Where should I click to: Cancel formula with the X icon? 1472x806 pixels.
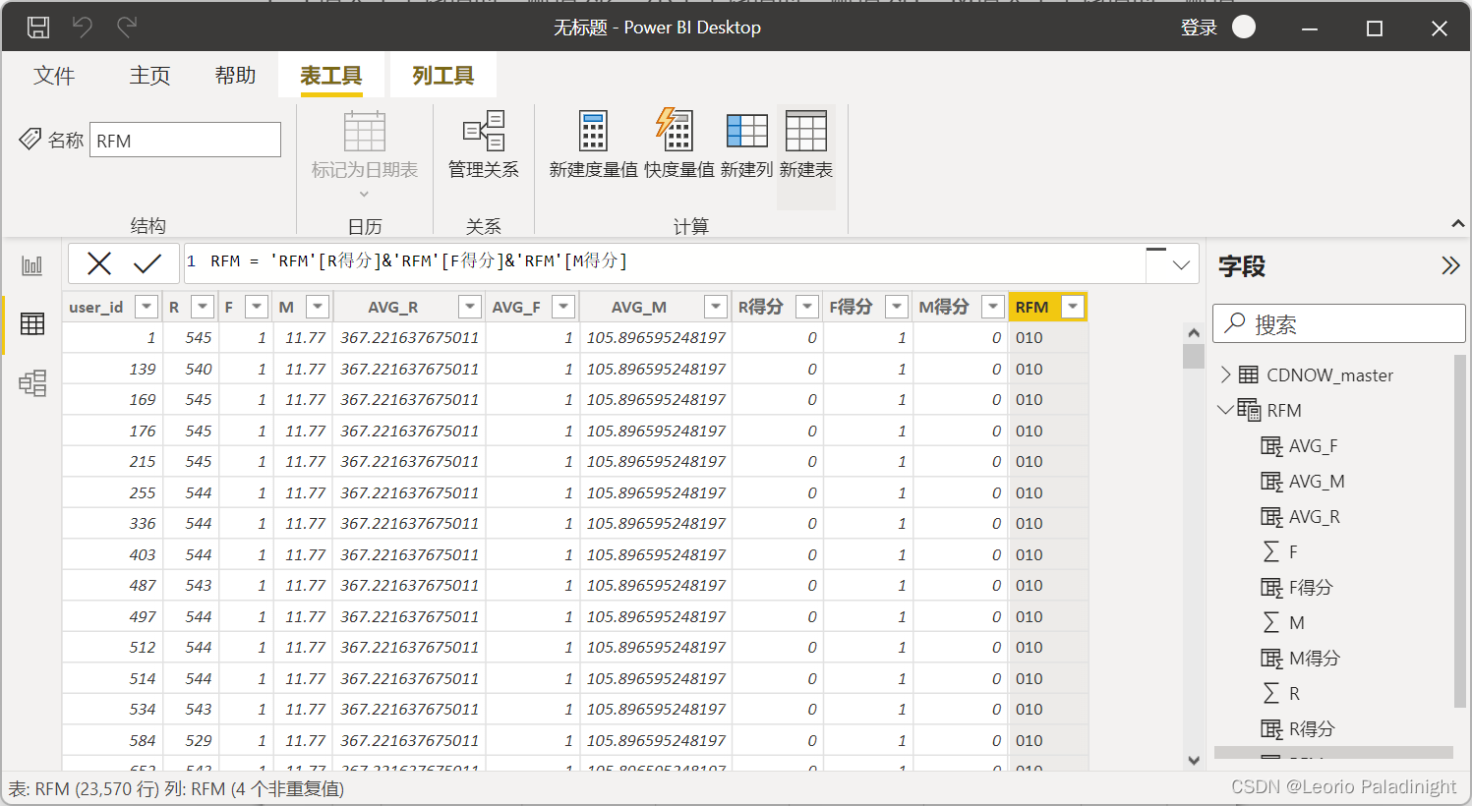pos(99,263)
